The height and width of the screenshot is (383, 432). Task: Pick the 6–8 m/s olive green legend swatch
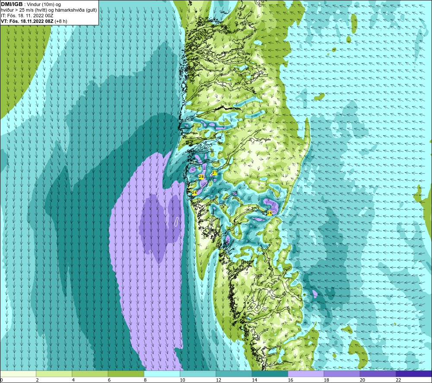point(126,374)
